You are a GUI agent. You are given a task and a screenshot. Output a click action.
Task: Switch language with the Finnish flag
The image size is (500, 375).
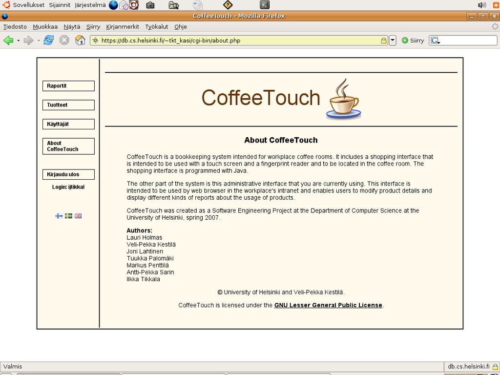(59, 216)
